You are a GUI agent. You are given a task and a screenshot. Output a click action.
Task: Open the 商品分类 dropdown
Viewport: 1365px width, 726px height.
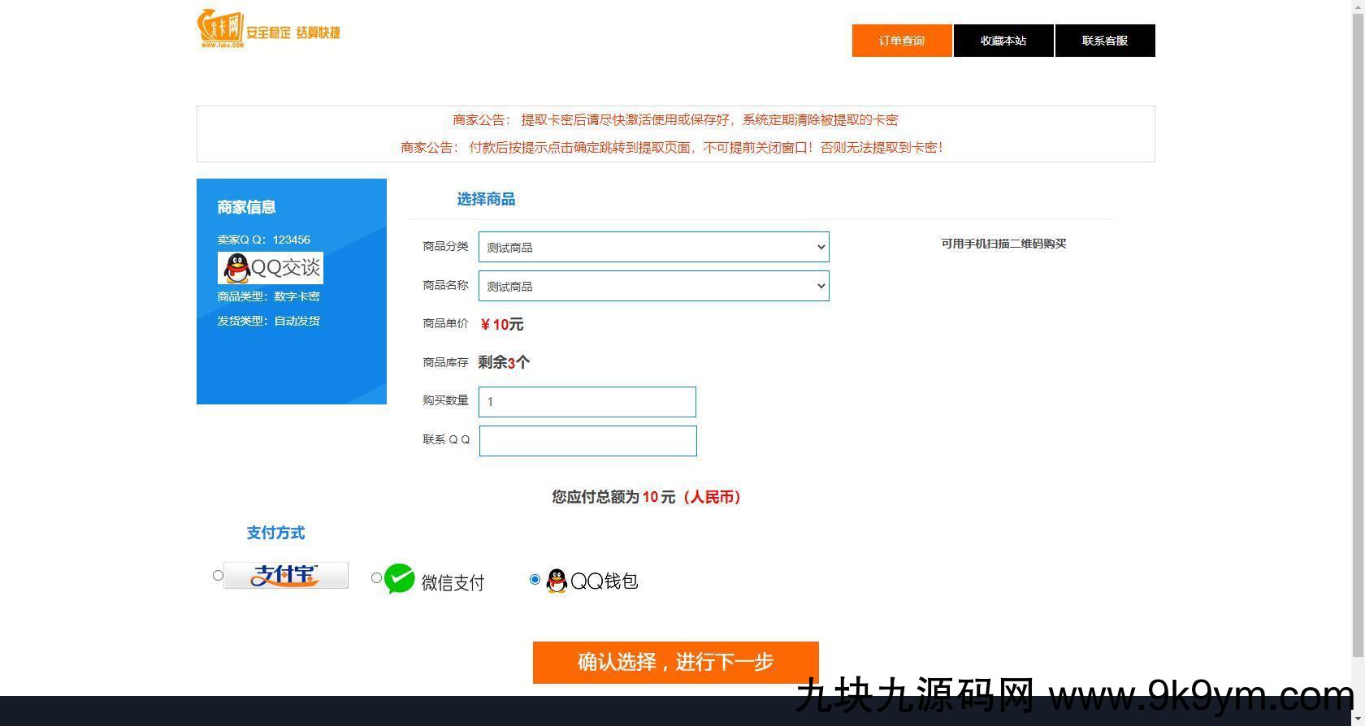[653, 247]
